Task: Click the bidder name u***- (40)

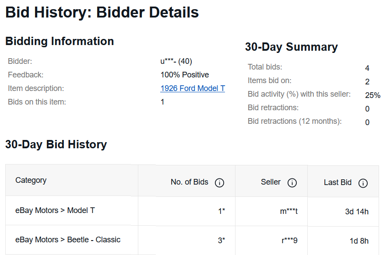Action: tap(176, 61)
